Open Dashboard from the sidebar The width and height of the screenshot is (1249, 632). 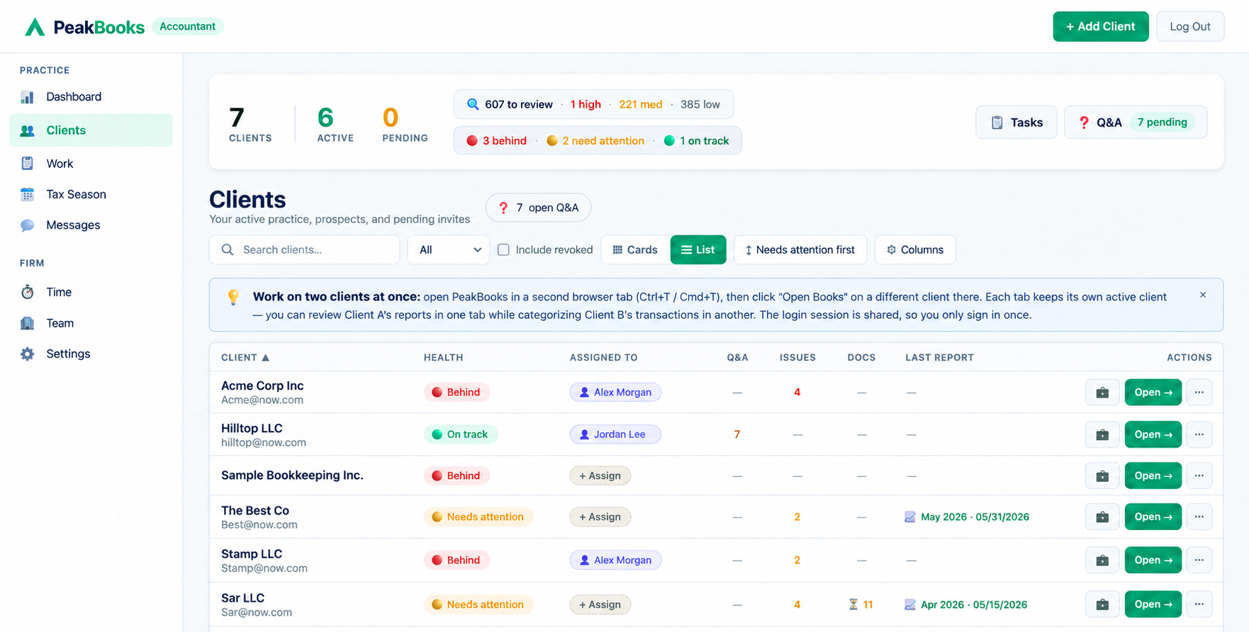91,96
